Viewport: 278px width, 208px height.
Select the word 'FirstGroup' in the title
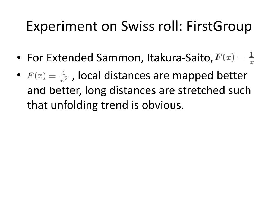coord(219,27)
